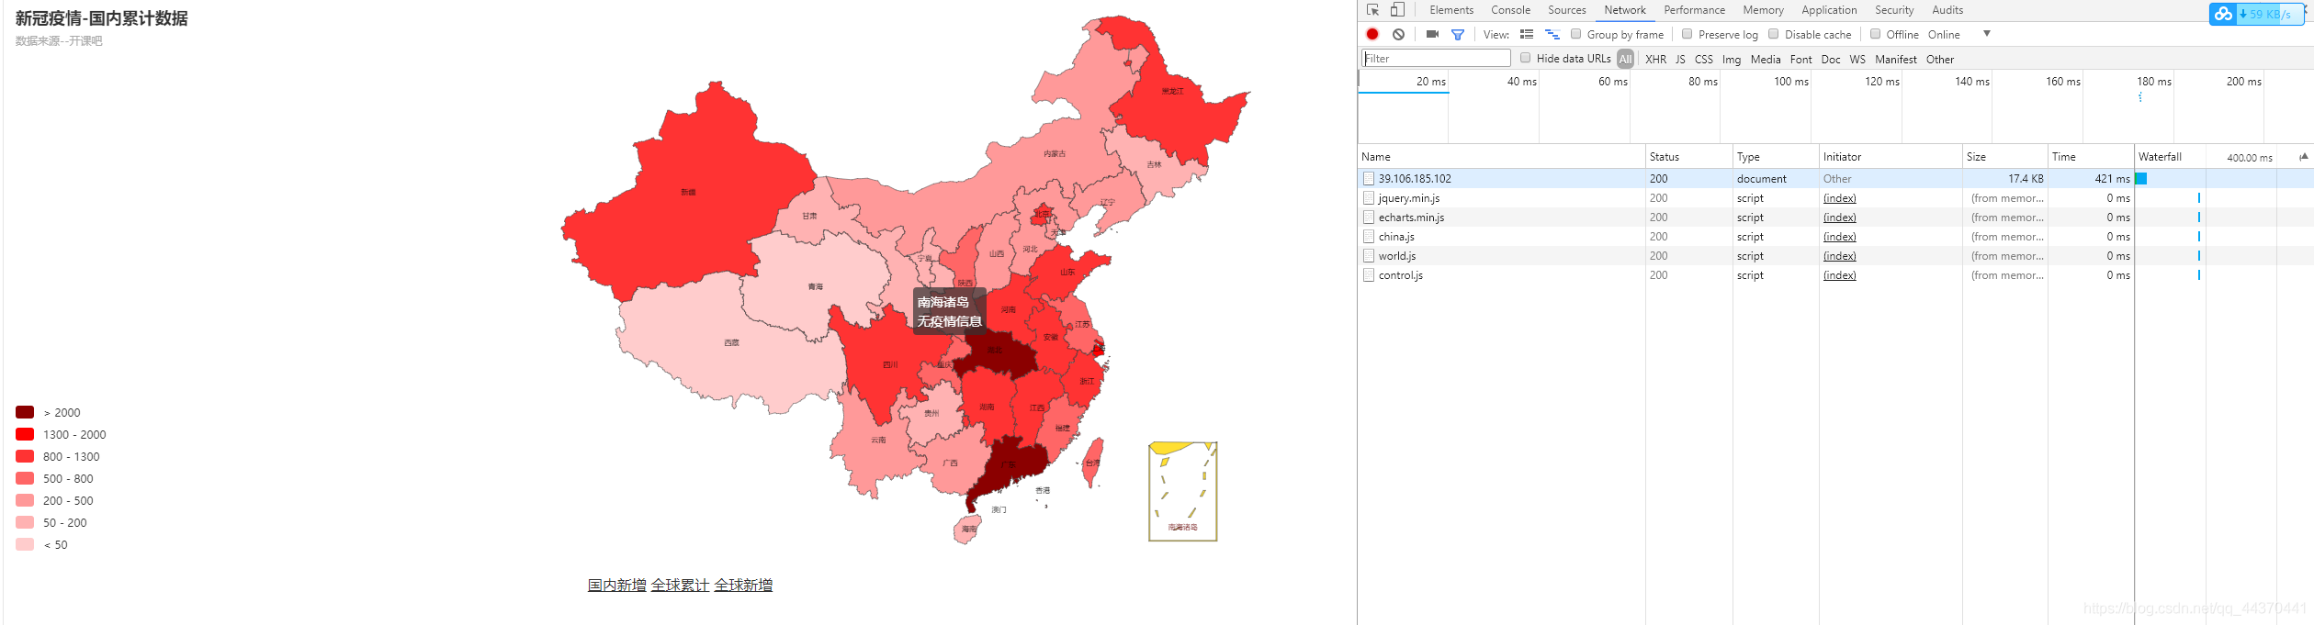Filter requests by JS
The image size is (2314, 625).
click(x=1680, y=59)
